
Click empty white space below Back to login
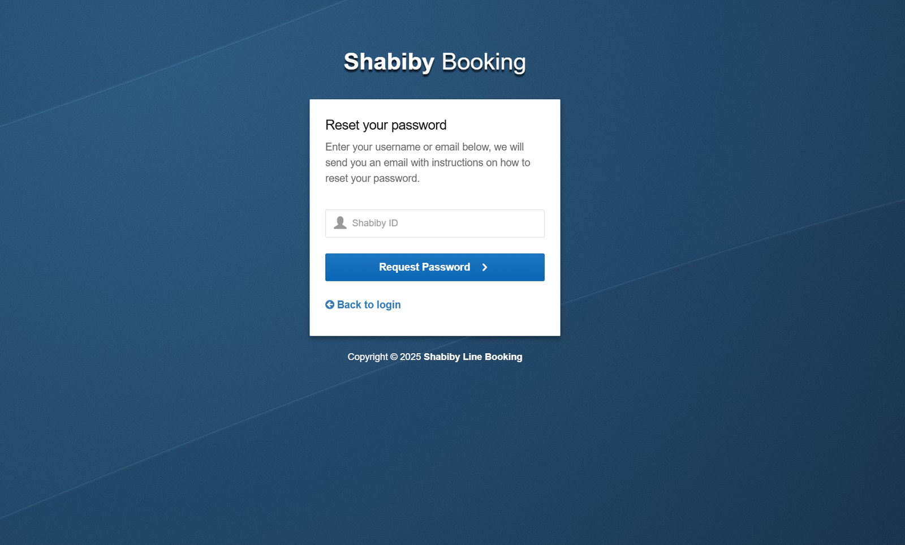[434, 324]
